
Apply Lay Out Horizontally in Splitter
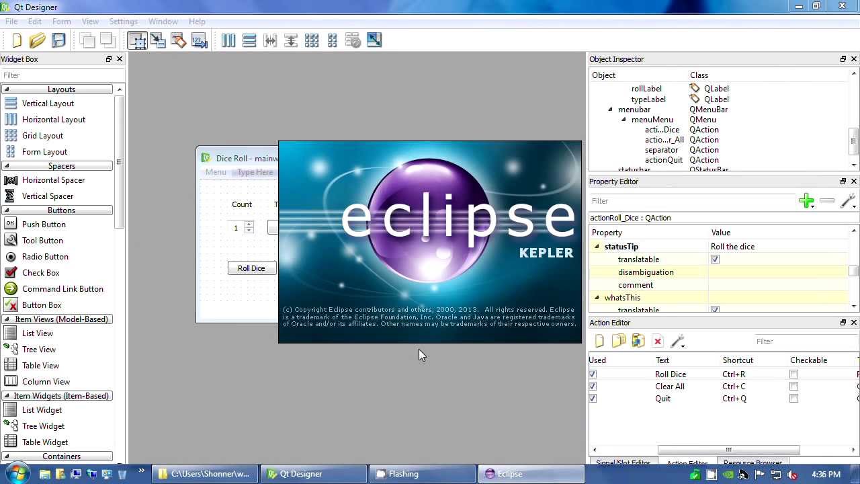270,41
